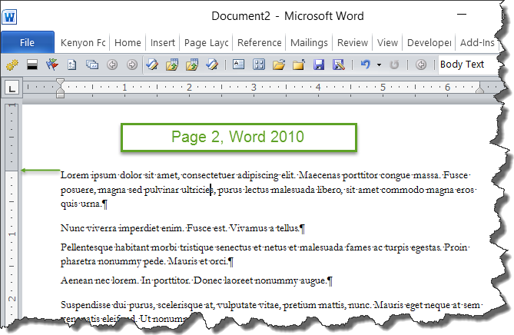The width and height of the screenshot is (514, 335).
Task: Click the overlapping windows icon
Action: (x=92, y=65)
